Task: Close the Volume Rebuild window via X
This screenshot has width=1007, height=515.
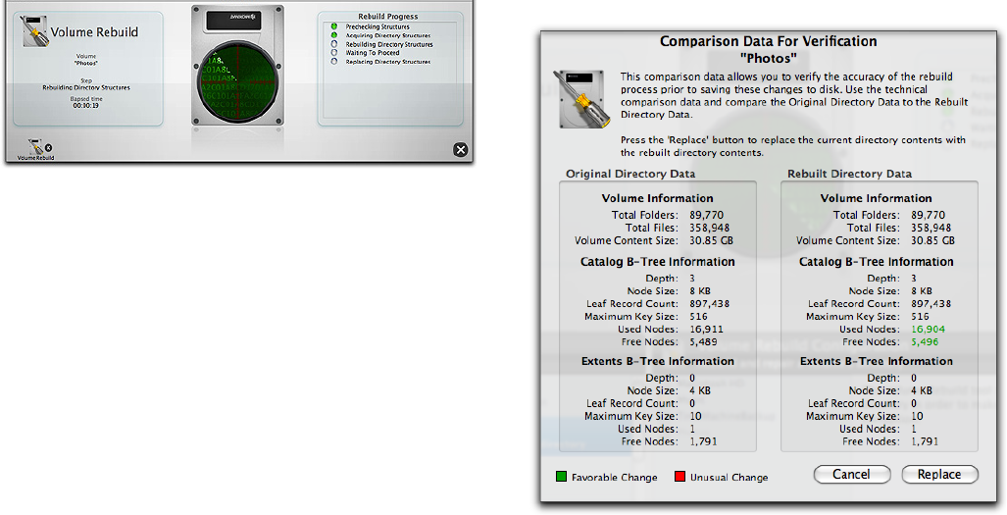Action: [461, 150]
